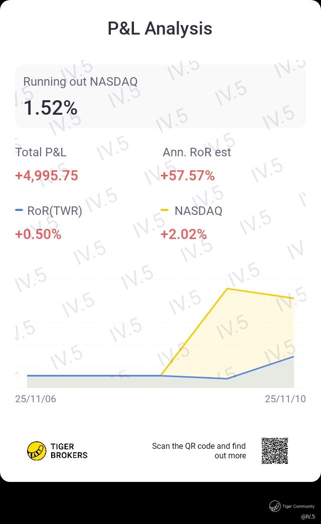Click the Tiger Community logo icon

point(275,506)
